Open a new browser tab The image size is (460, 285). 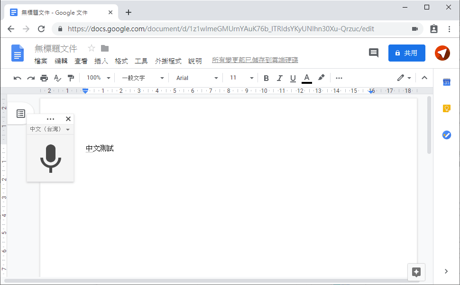pyautogui.click(x=128, y=12)
